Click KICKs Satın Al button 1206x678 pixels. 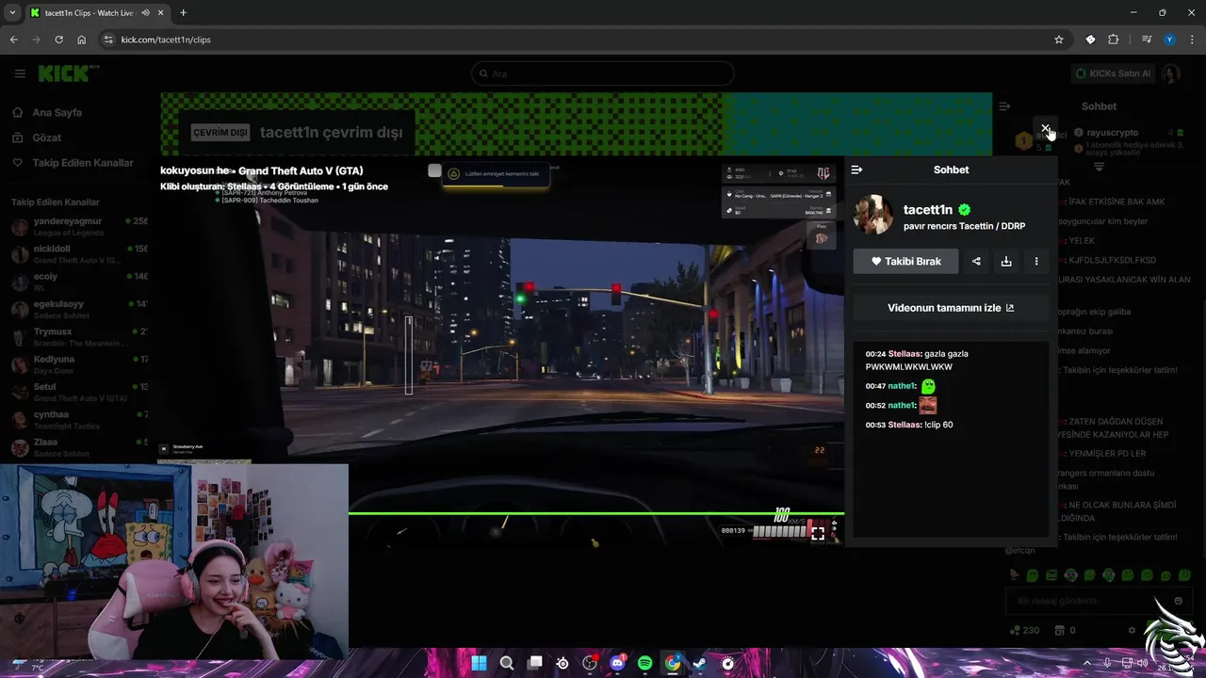(1112, 73)
